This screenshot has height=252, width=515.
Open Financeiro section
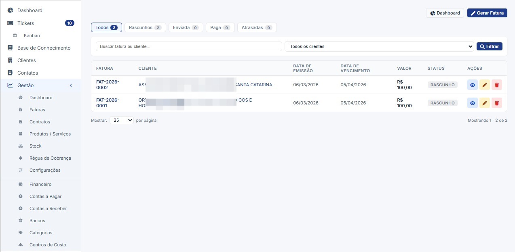[40, 184]
